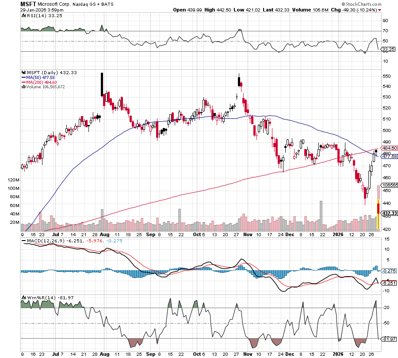Click the RSI(14) area-chart legend icon
The image size is (398, 358).
coord(23,15)
